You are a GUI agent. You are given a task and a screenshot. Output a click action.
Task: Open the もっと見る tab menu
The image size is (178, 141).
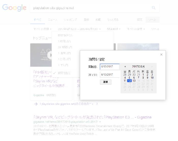click(x=113, y=20)
